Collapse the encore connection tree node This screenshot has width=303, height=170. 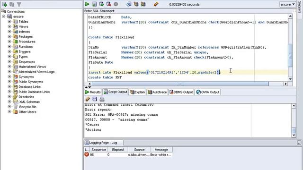point(3,17)
